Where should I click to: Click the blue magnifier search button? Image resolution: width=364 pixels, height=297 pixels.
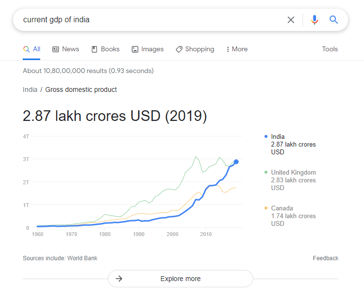click(334, 20)
